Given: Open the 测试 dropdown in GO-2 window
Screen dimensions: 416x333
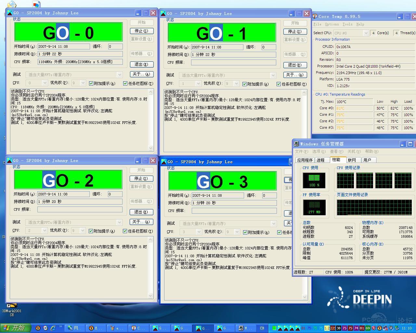Looking at the screenshot, I should click(119, 222).
